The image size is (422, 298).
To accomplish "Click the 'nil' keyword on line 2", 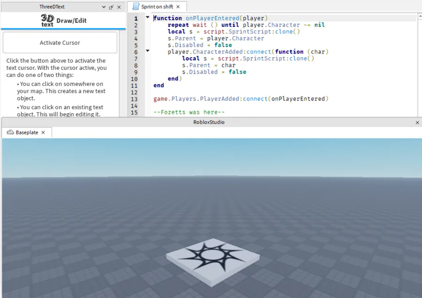I will click(x=319, y=25).
